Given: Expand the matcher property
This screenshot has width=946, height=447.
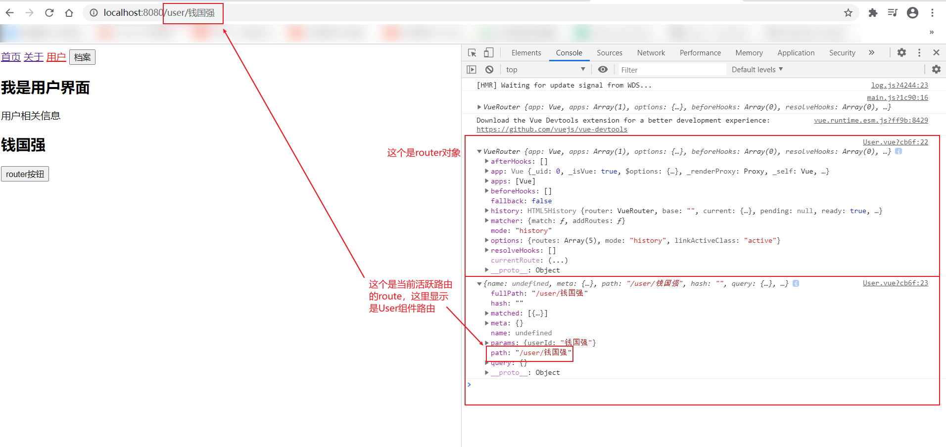Looking at the screenshot, I should [487, 221].
